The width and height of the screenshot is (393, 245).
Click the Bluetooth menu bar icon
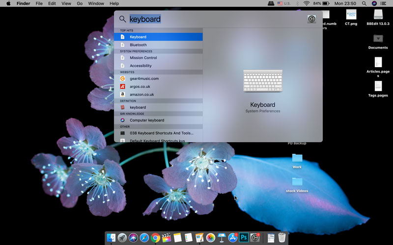[297, 3]
